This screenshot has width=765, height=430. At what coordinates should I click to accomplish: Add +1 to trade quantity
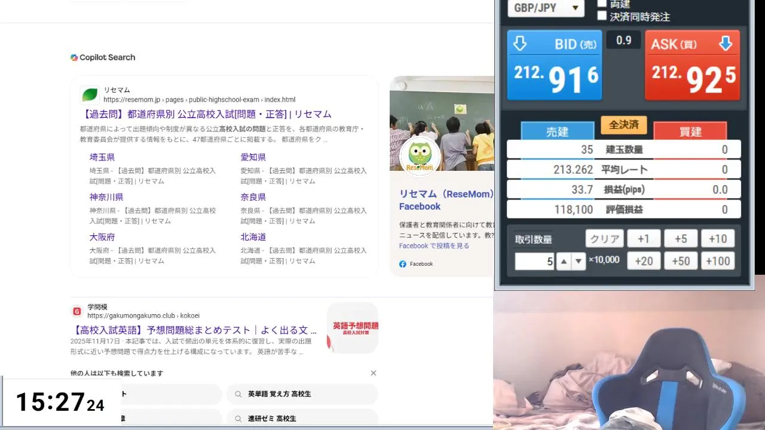[643, 239]
